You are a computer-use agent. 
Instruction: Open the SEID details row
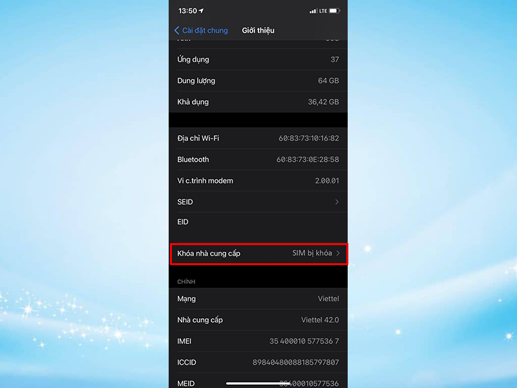[x=258, y=202]
